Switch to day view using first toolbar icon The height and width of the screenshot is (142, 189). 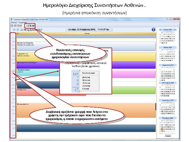[12, 26]
